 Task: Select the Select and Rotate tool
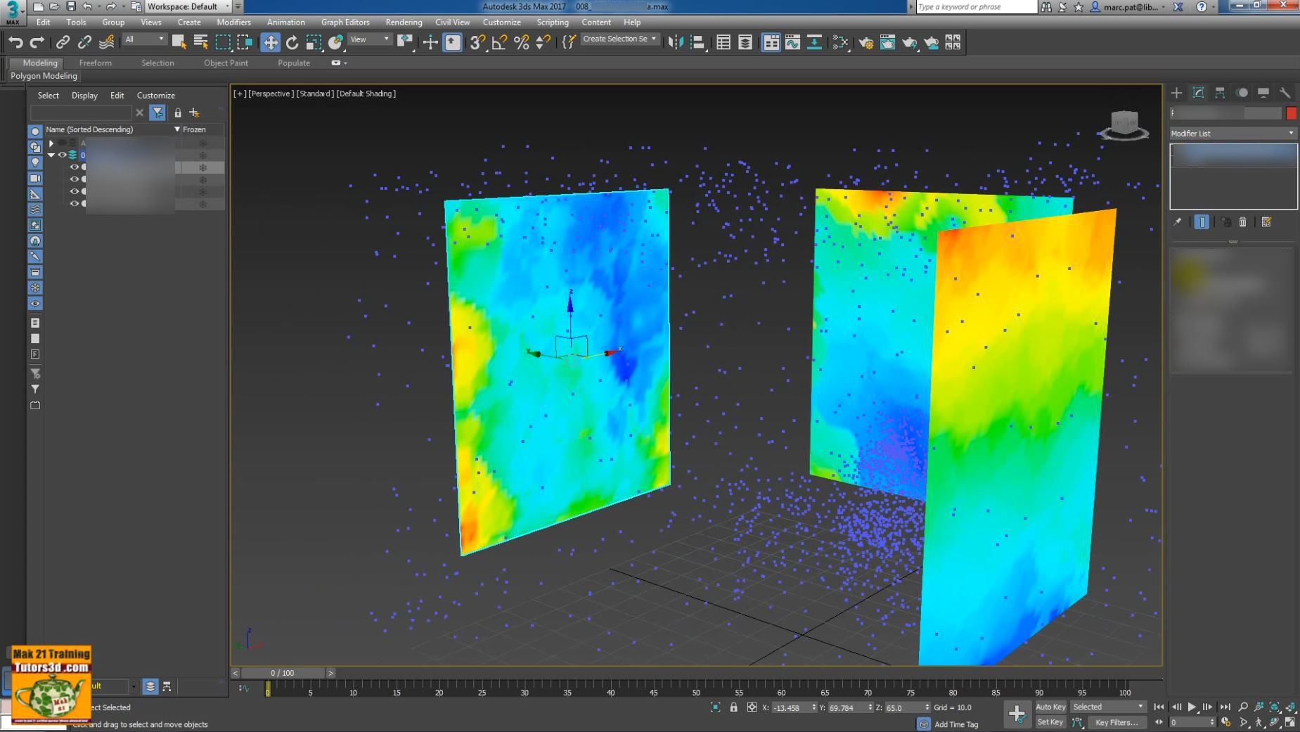(x=292, y=41)
